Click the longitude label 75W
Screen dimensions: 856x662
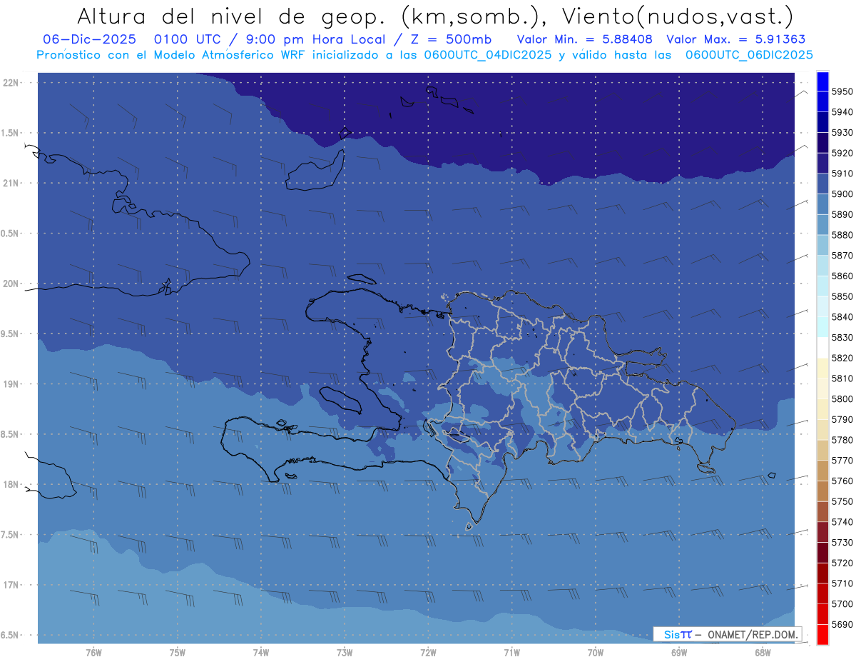178,653
